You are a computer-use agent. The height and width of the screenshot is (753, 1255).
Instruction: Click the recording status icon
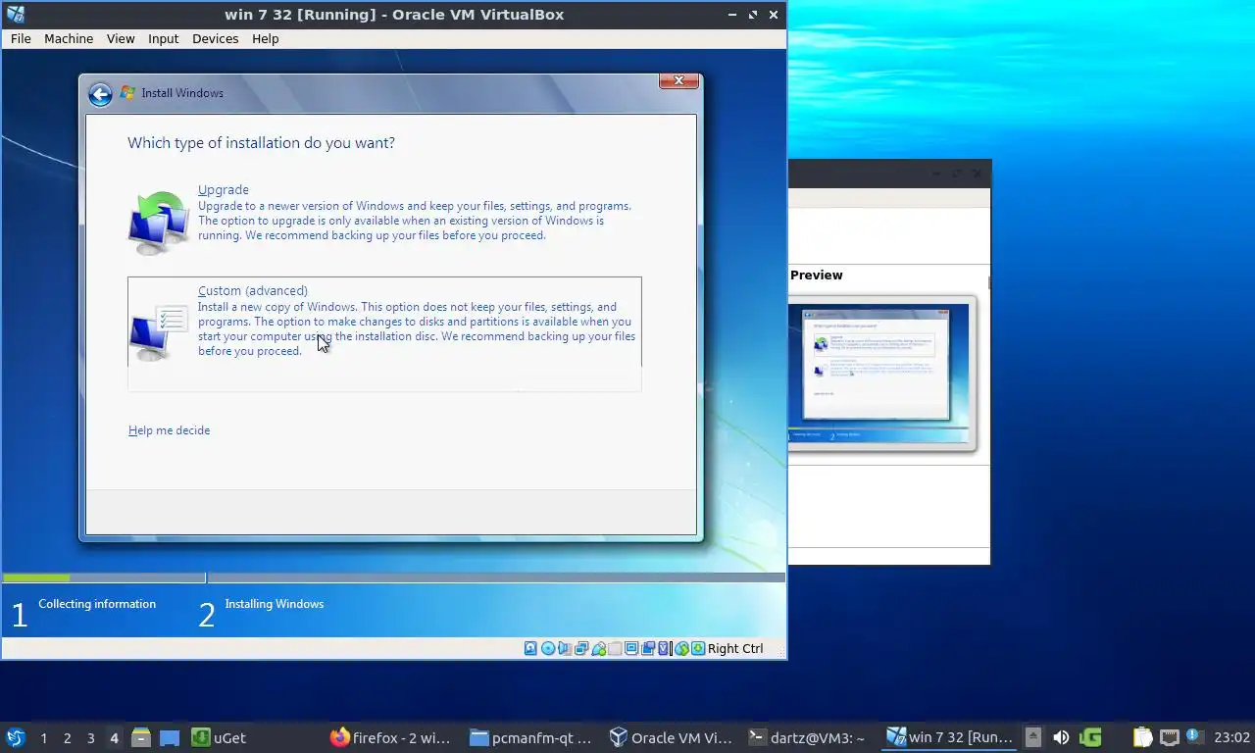coord(648,648)
